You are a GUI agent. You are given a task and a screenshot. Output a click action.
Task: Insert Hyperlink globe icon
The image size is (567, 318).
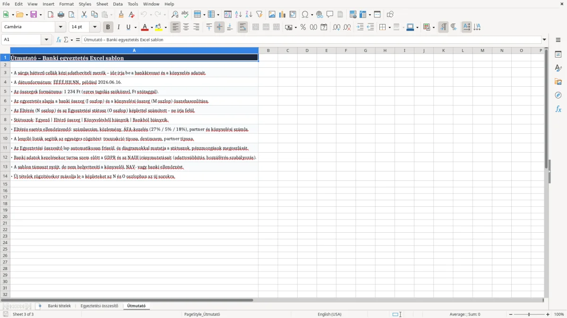point(319,15)
